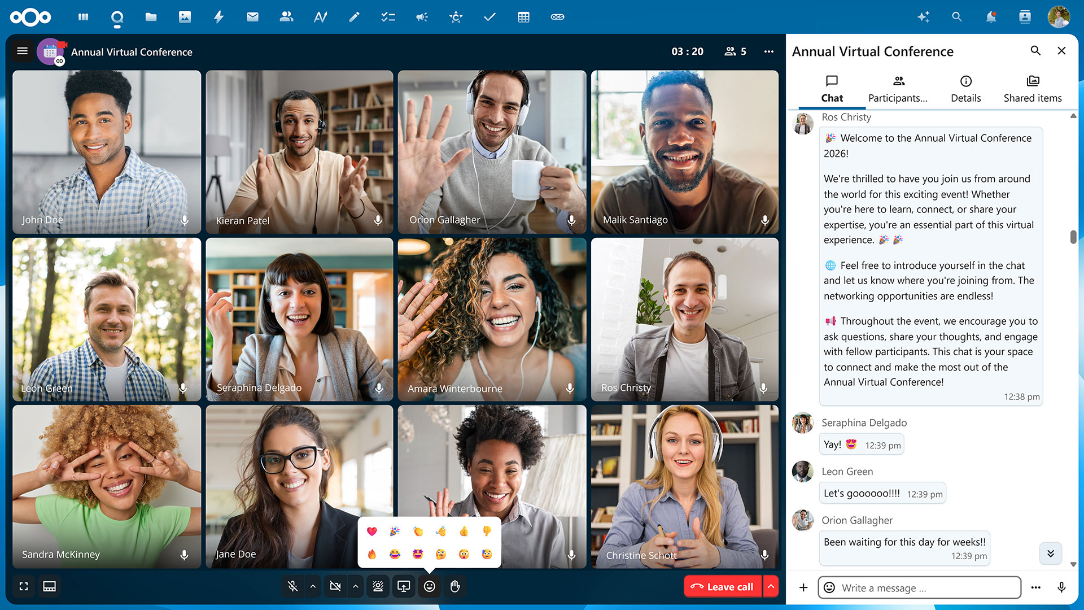Open camera device selection chevron
The width and height of the screenshot is (1084, 610).
tap(356, 586)
